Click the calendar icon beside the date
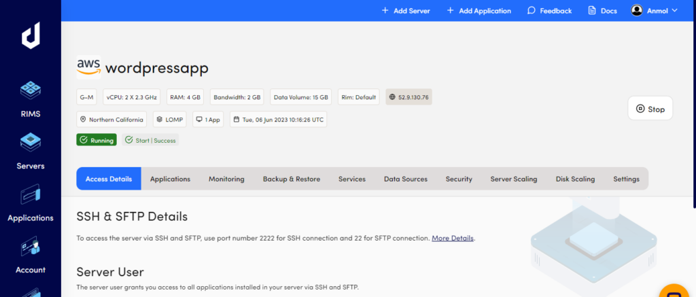696x297 pixels. (237, 120)
